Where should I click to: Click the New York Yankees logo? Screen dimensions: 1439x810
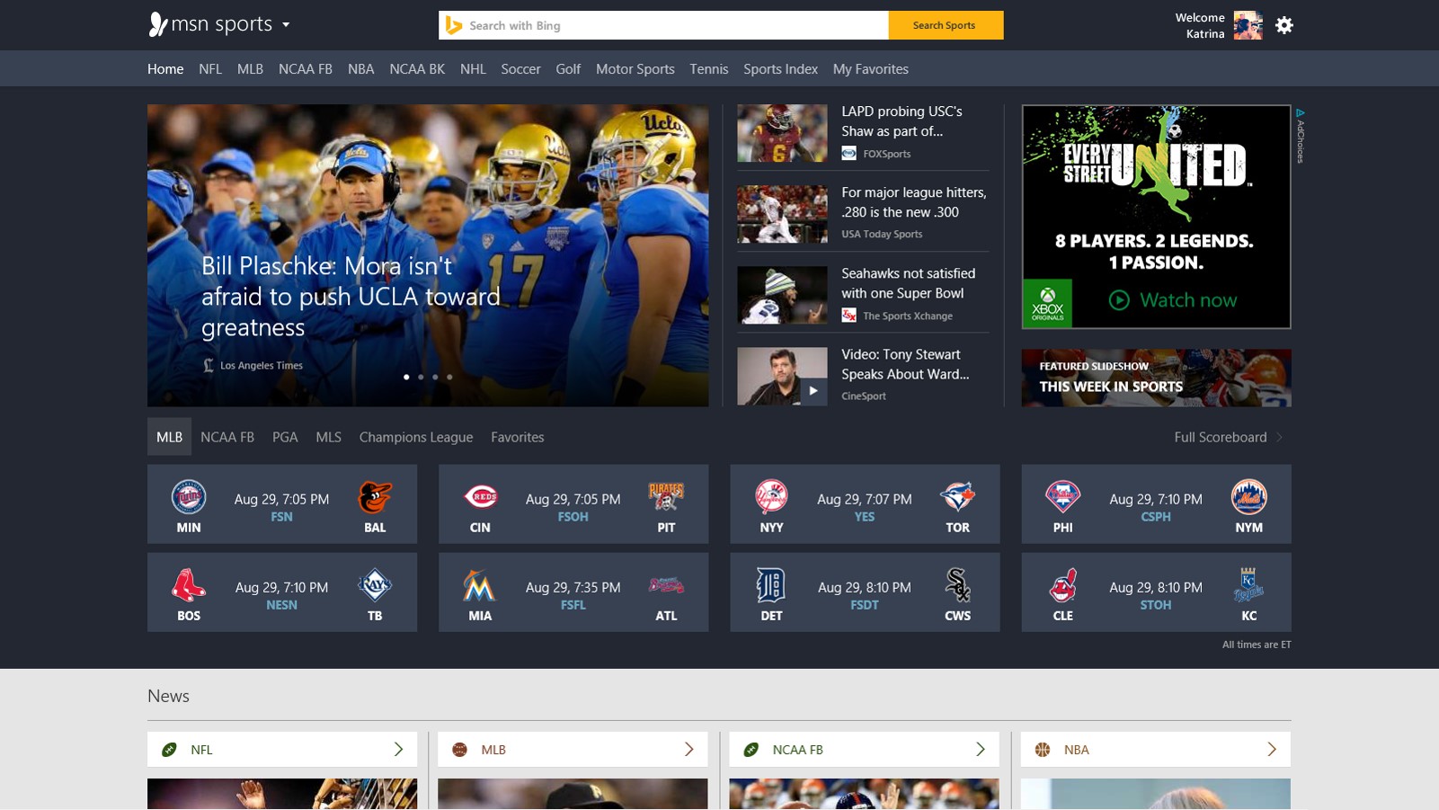point(771,497)
